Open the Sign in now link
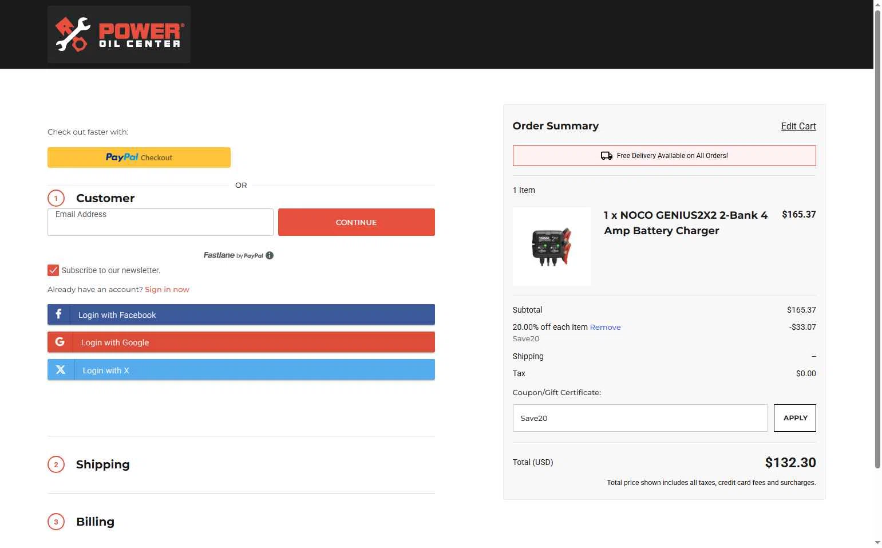The width and height of the screenshot is (882, 548). click(x=167, y=289)
